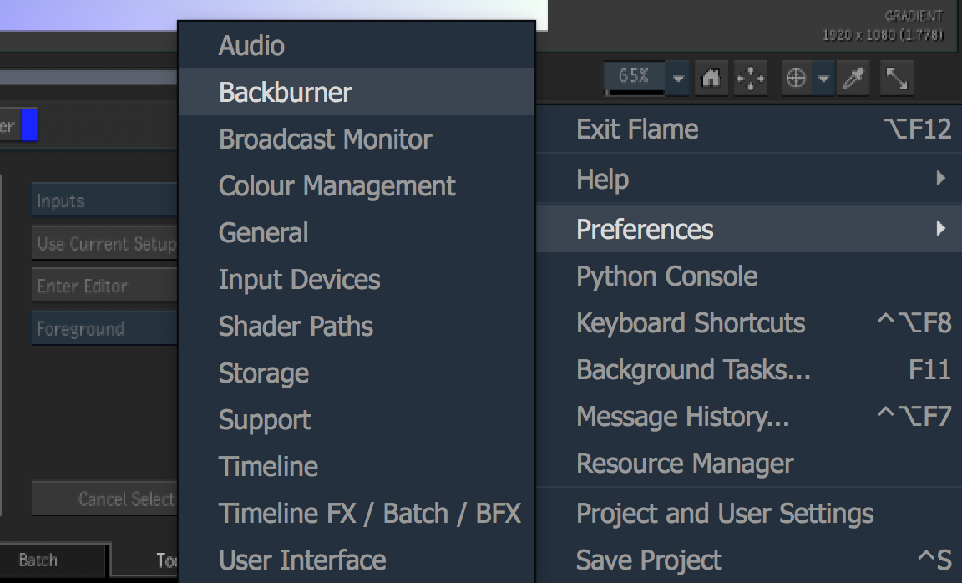Click the 65% zoom value field

pyautogui.click(x=635, y=77)
